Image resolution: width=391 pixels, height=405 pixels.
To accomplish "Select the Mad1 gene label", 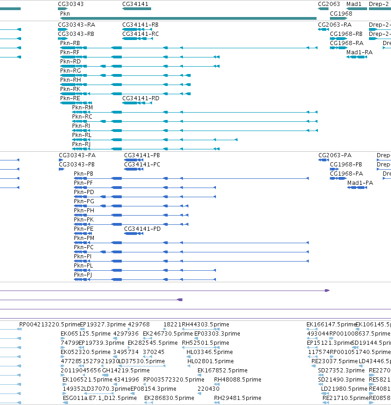I will (x=354, y=4).
